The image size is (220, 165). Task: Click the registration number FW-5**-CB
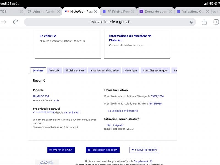point(79,41)
